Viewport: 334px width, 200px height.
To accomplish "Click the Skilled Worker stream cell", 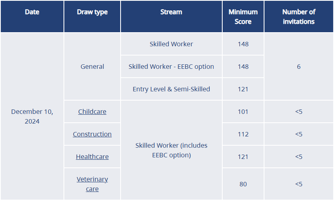I will pyautogui.click(x=171, y=44).
